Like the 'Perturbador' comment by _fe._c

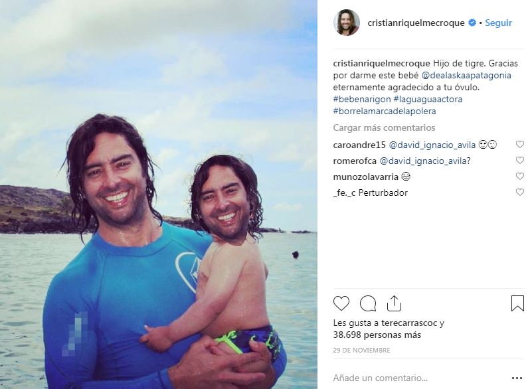click(x=520, y=193)
